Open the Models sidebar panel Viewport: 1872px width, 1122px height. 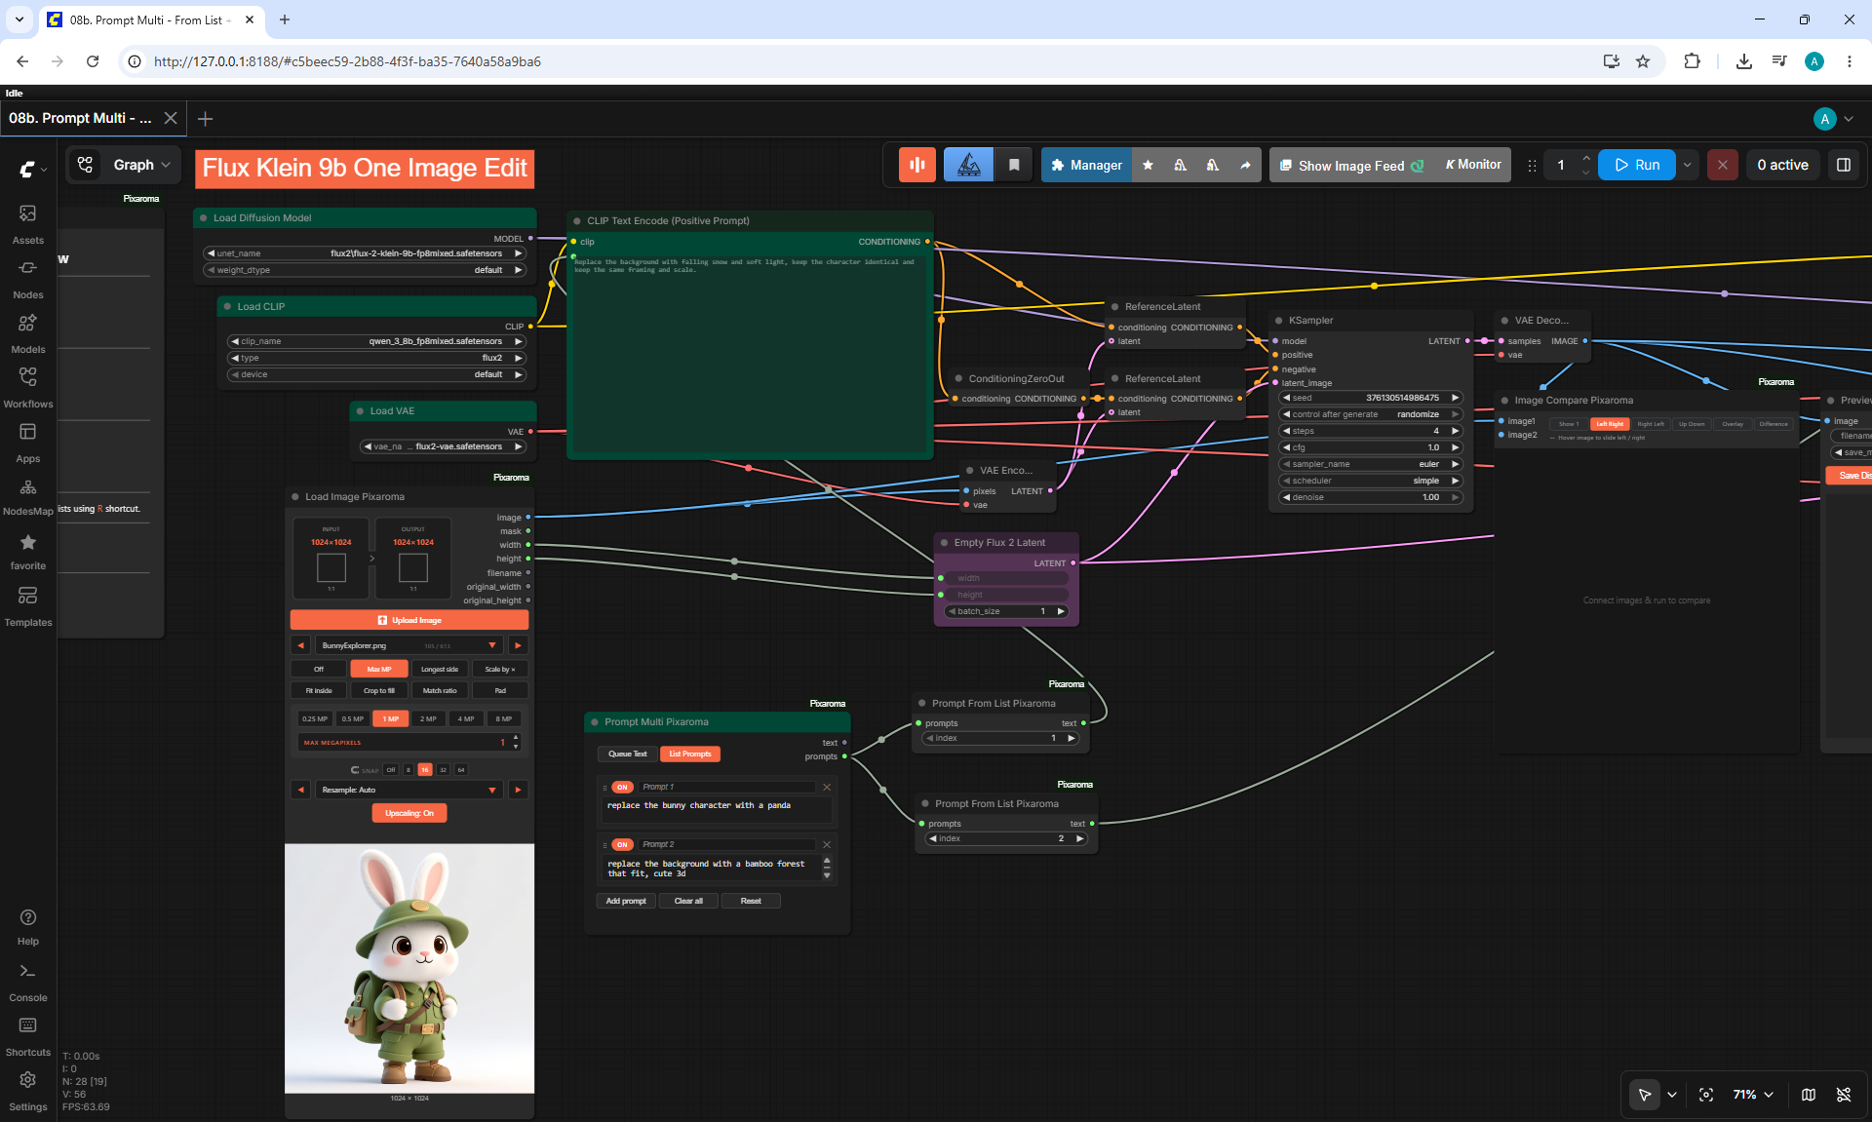[x=28, y=333]
